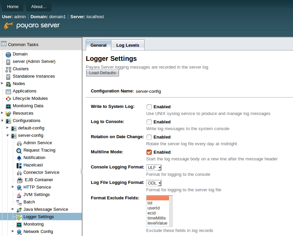293x236 pixels.
Task: Click the server-config icon
Action: click(14, 136)
